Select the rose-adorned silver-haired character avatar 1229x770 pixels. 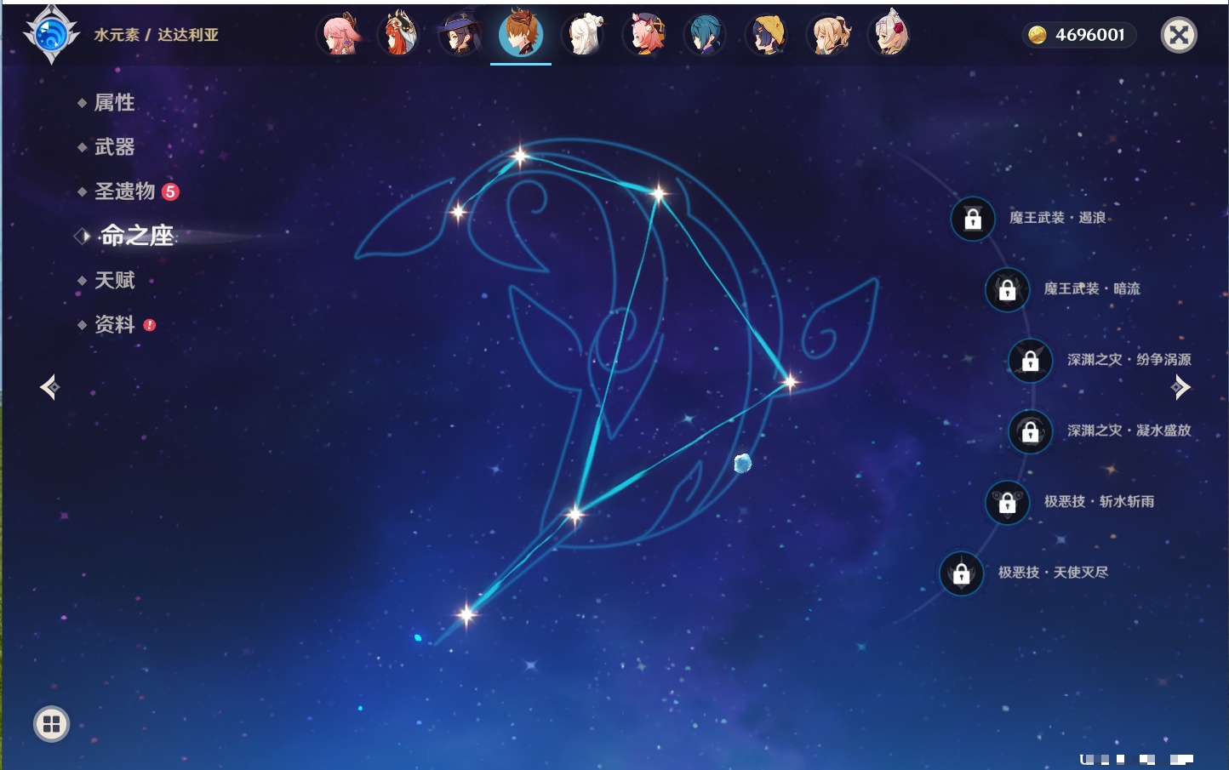(890, 35)
